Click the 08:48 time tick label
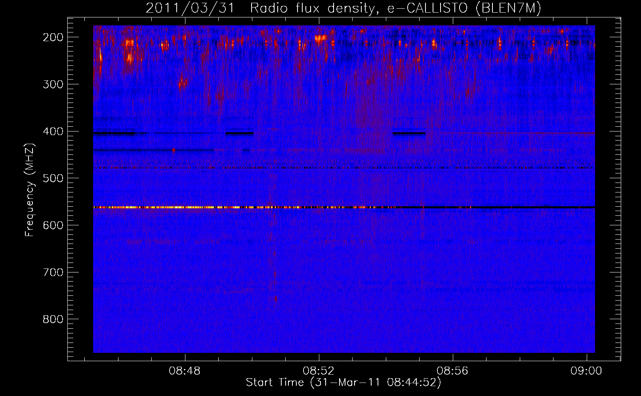 coord(185,371)
